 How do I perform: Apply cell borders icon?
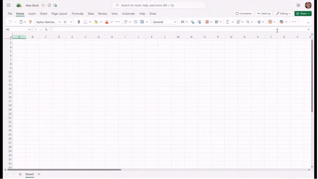85,22
